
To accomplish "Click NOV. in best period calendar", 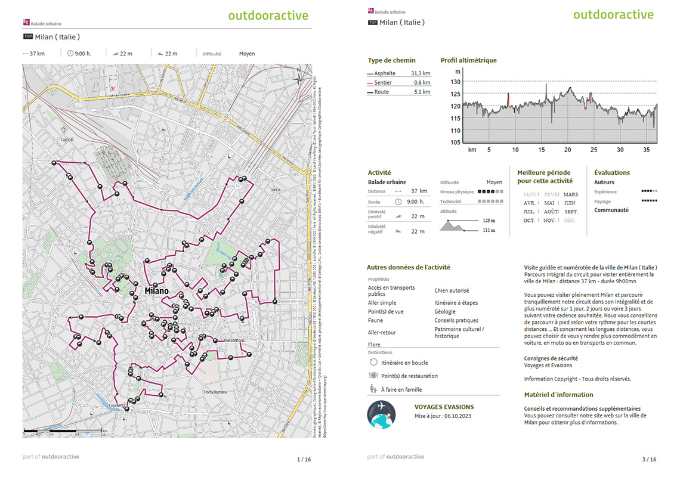I will click(549, 220).
